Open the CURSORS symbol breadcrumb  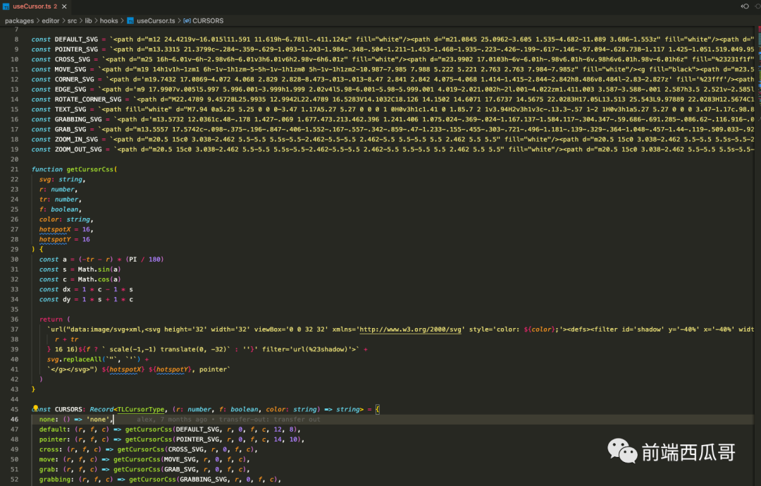[x=208, y=21]
